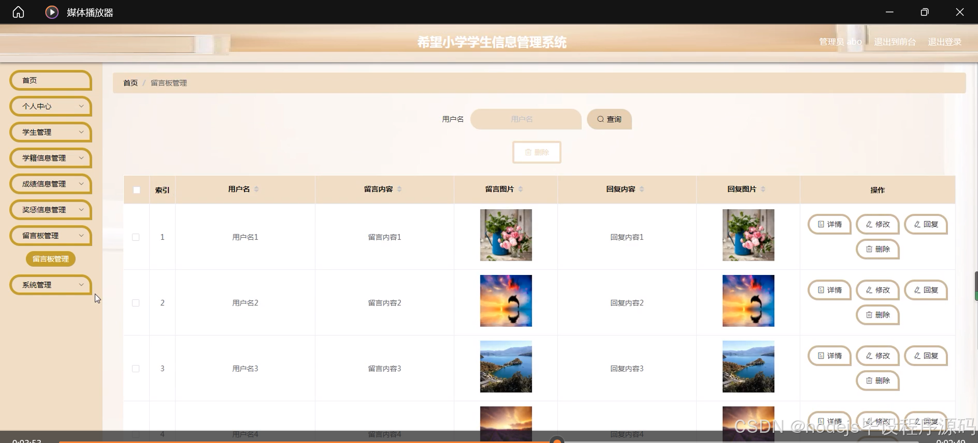Expand the 系统管理 menu
This screenshot has height=443, width=978.
coord(50,285)
